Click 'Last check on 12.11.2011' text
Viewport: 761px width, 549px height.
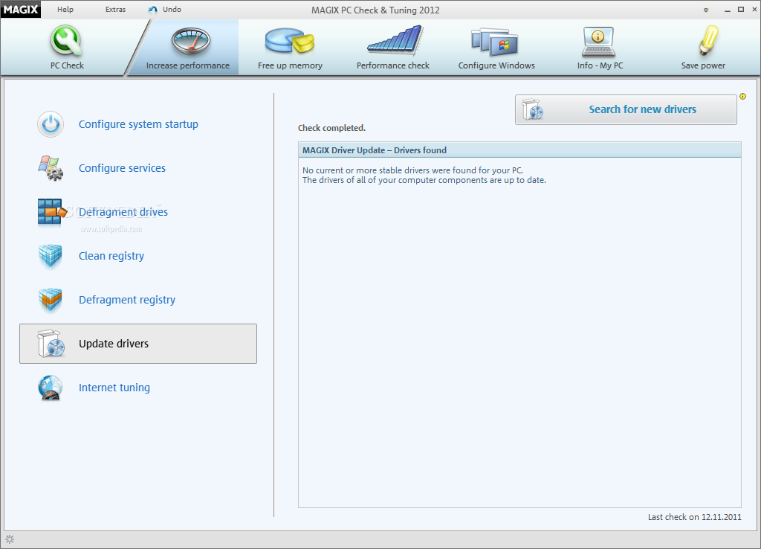point(695,517)
